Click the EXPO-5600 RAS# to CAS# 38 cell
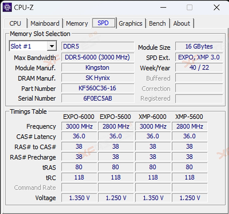Image resolution: width=229 pixels, height=214 pixels. (x=116, y=147)
